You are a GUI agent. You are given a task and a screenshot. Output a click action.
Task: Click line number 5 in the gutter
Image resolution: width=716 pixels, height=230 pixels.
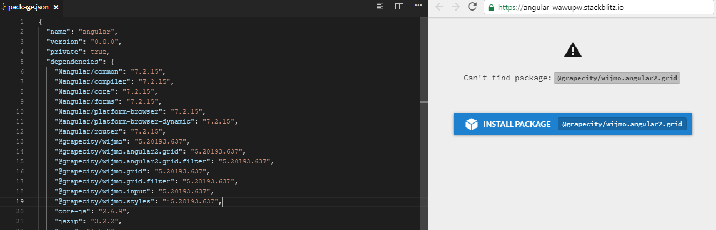[x=22, y=62]
